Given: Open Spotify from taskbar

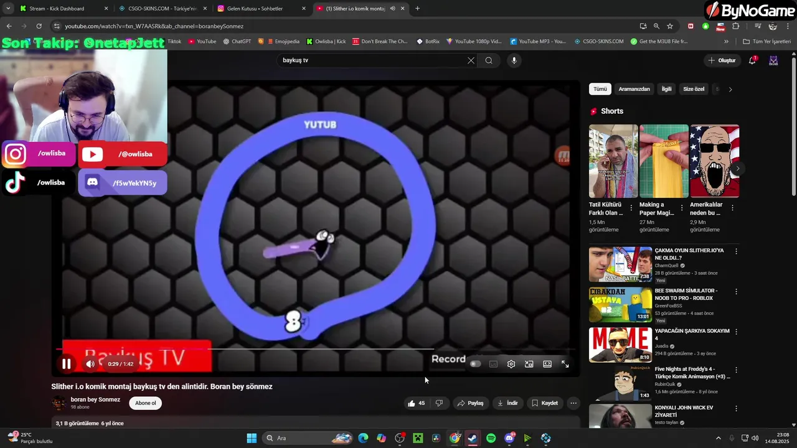Looking at the screenshot, I should click(x=491, y=438).
